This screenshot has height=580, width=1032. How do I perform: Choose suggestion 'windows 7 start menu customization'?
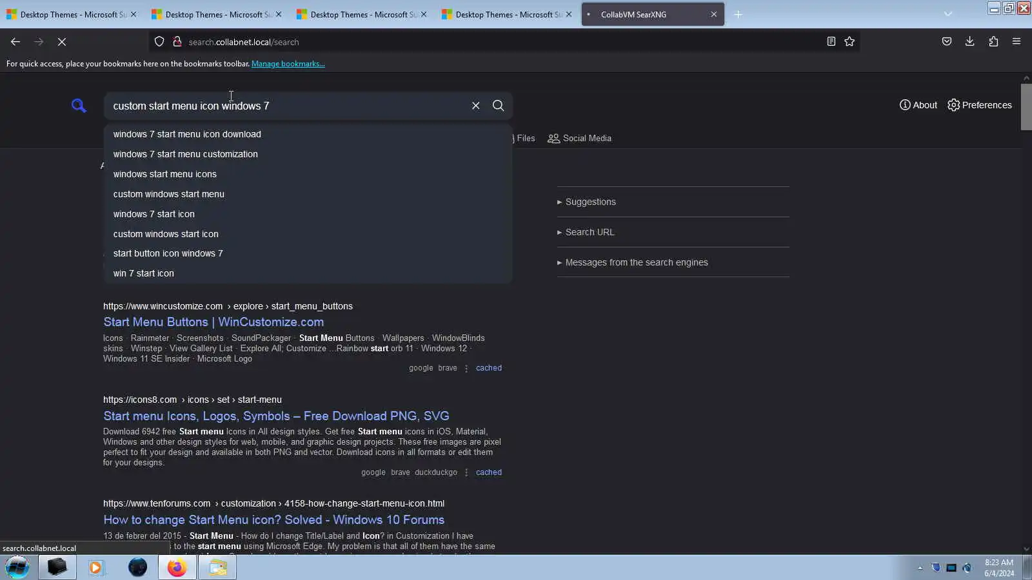tap(308, 154)
